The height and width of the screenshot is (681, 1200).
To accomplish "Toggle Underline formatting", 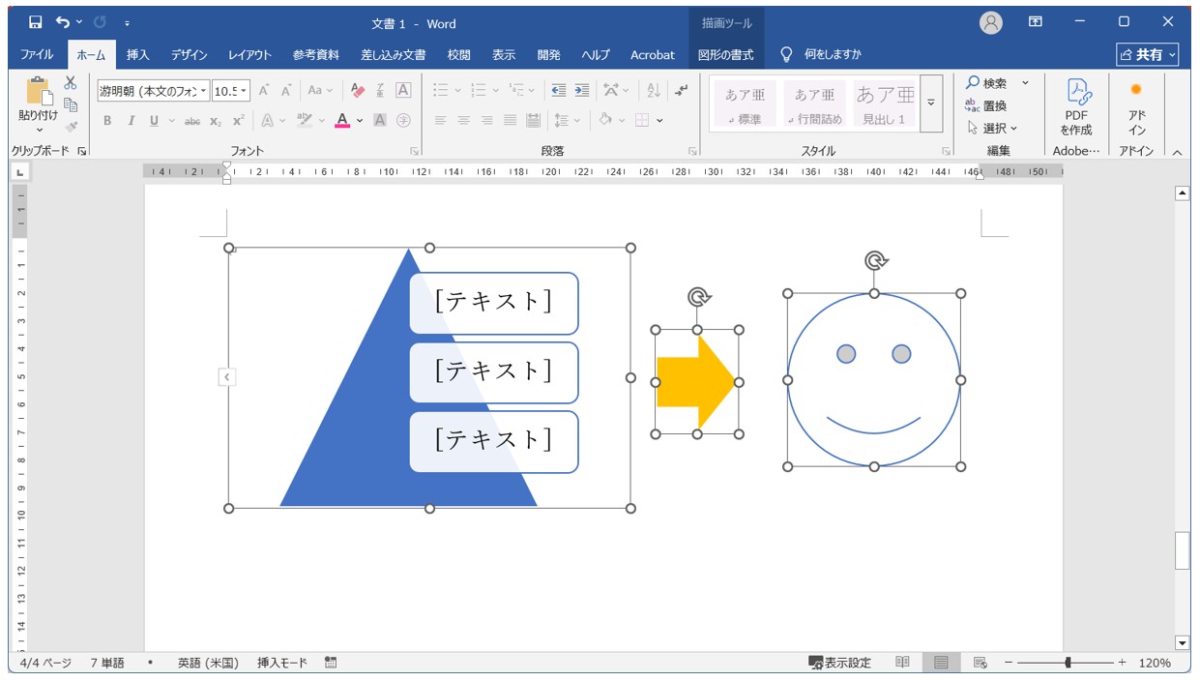I will tap(154, 121).
